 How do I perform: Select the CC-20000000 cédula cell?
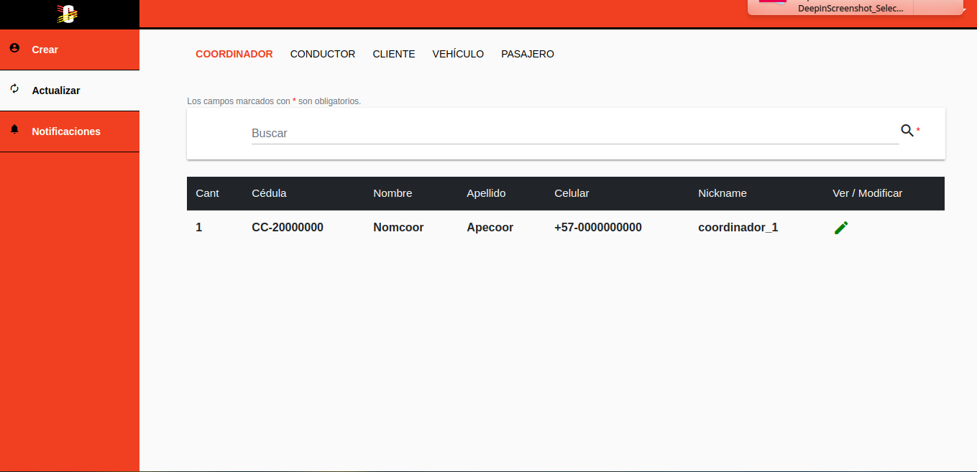tap(288, 228)
